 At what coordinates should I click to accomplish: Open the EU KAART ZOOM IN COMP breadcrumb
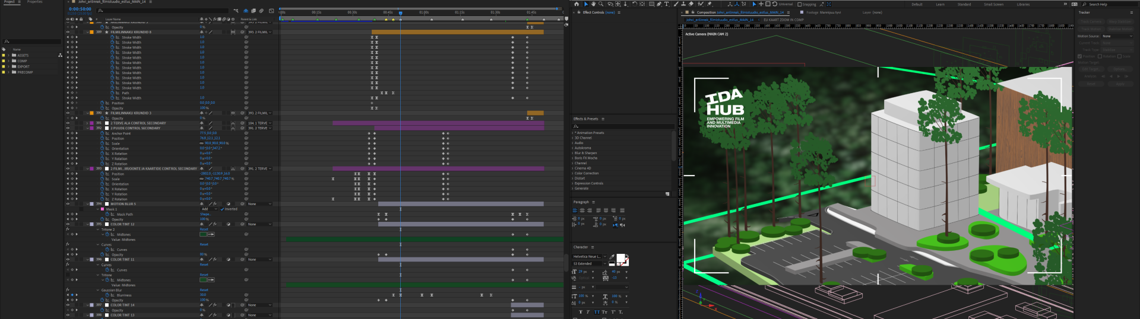tap(783, 20)
